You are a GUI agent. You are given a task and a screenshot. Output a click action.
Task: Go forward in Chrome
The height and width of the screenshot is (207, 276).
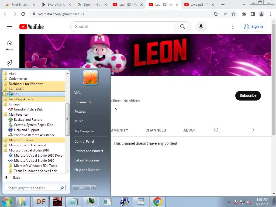click(x=15, y=14)
